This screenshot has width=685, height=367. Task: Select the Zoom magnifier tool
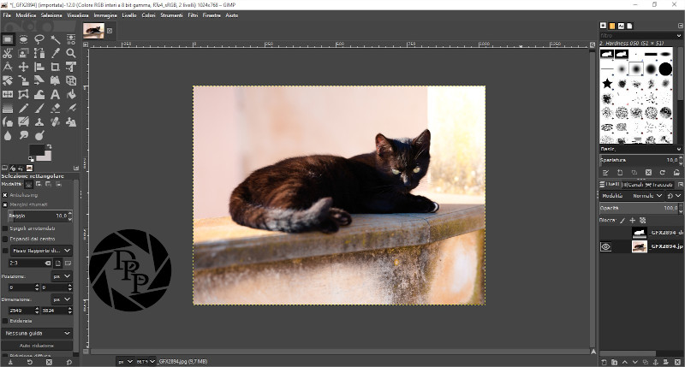71,53
